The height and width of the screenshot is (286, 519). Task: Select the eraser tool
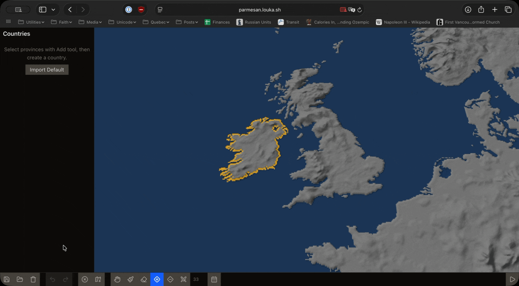[144, 279]
